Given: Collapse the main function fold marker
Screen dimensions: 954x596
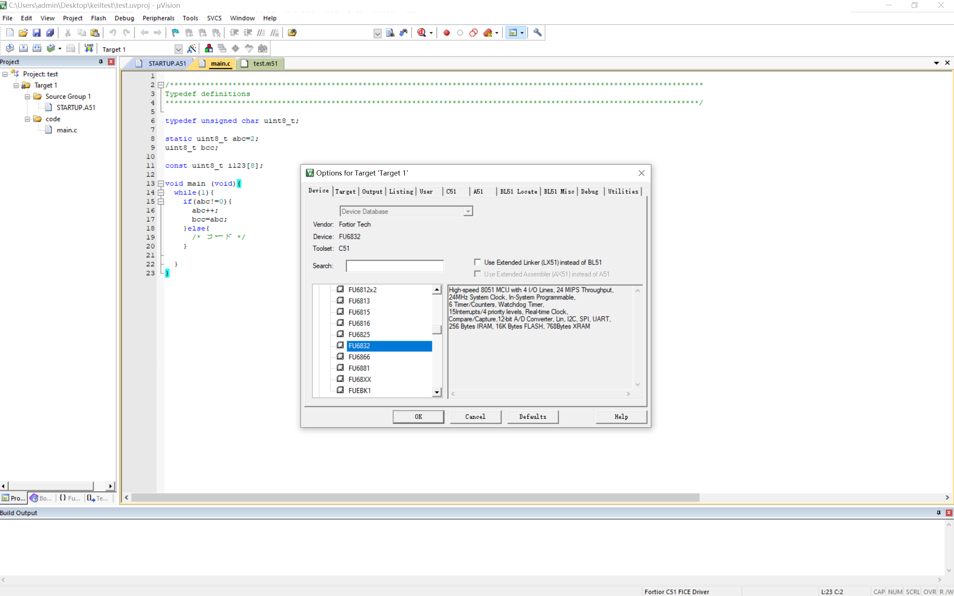Looking at the screenshot, I should coord(161,184).
